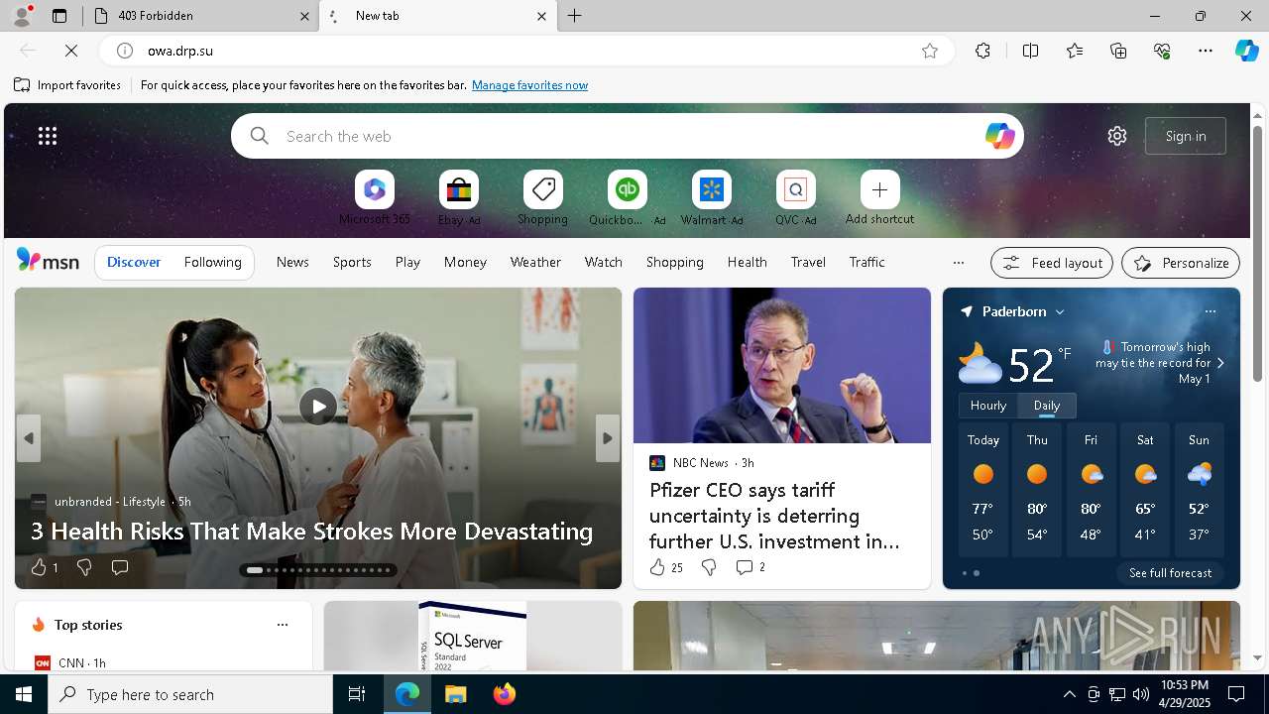Screen dimensions: 1269x714
Task: Switch weather to Daily view
Action: point(1047,406)
